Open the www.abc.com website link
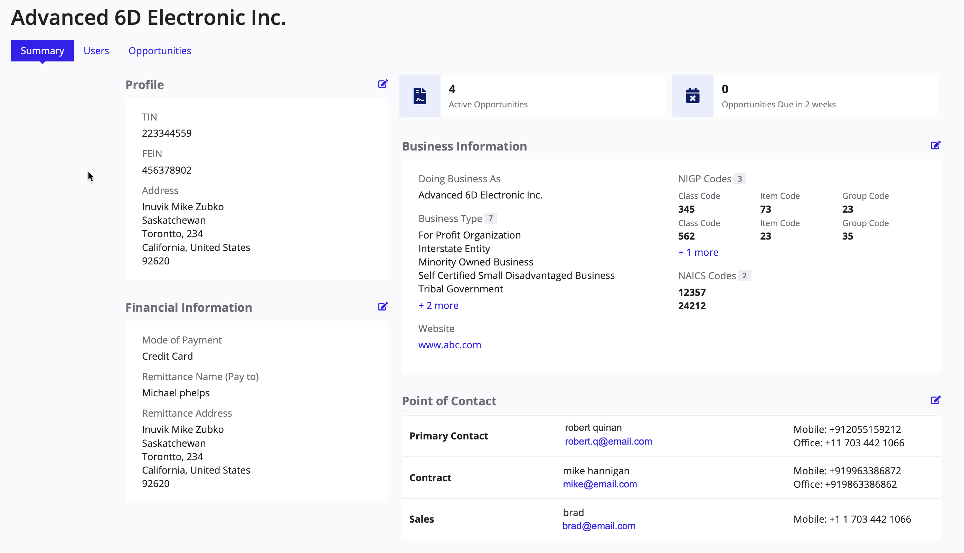This screenshot has width=964, height=553. click(450, 345)
